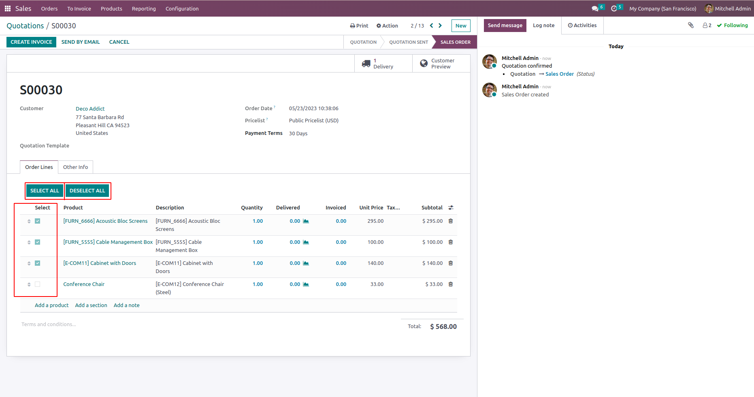Open the apps grid menu icon
This screenshot has height=397, width=754.
[x=7, y=9]
